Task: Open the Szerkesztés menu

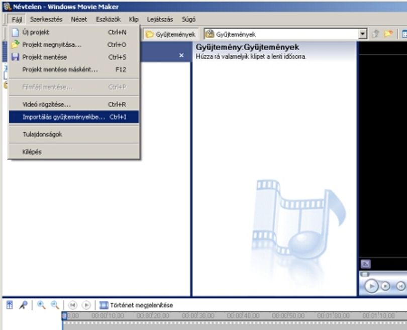Action: point(46,20)
